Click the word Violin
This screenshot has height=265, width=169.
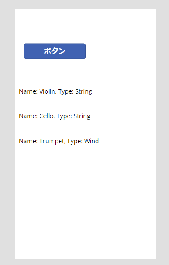tap(48, 91)
